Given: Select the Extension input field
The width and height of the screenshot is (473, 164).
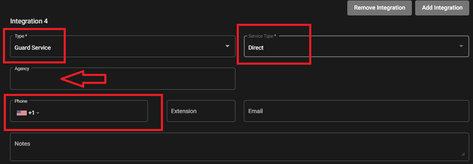Looking at the screenshot, I should [x=201, y=111].
